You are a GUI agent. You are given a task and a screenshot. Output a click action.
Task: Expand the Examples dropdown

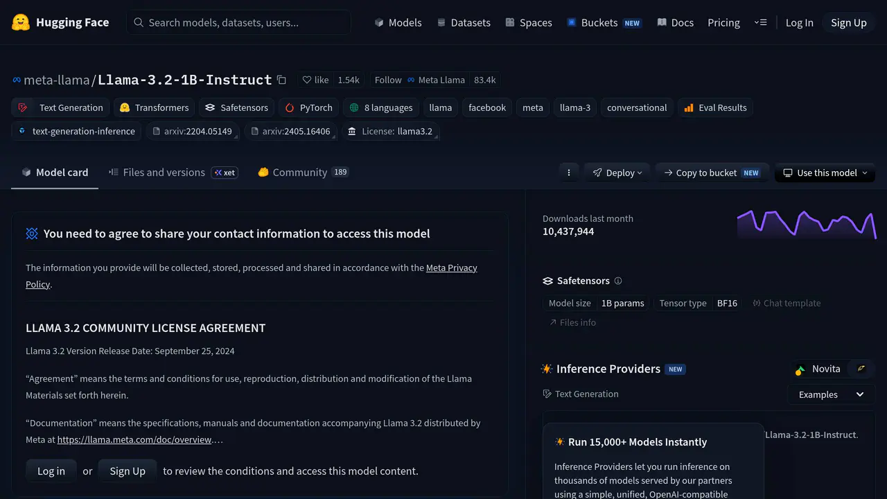click(x=832, y=394)
